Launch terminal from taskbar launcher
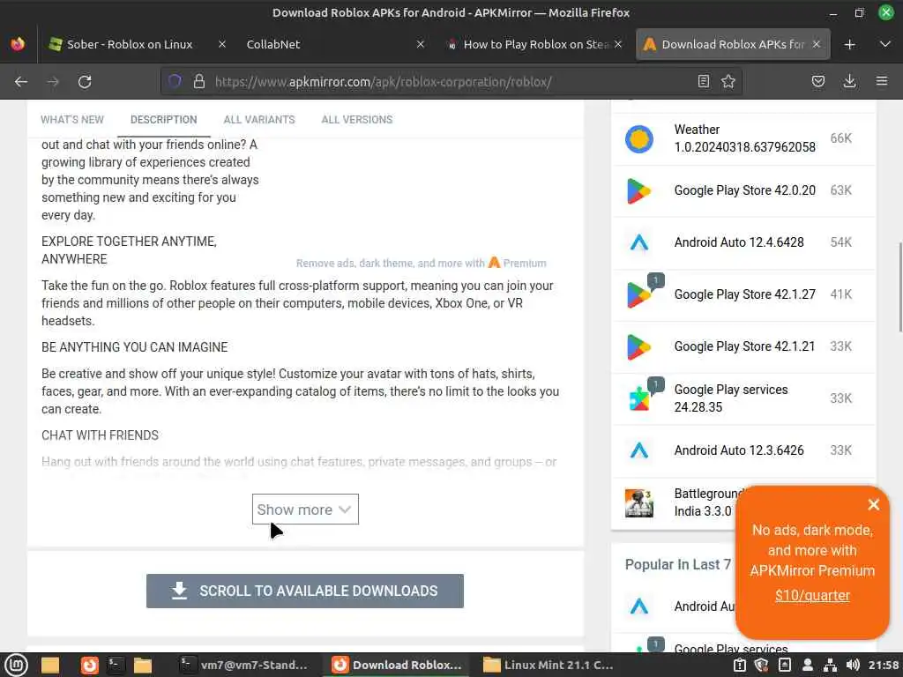This screenshot has width=903, height=677. [x=116, y=665]
